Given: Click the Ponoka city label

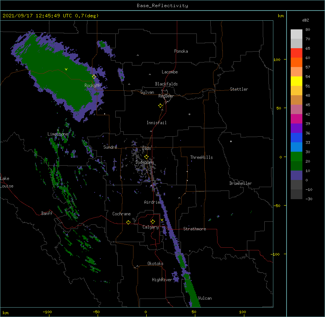Looking at the screenshot, I should (181, 51).
